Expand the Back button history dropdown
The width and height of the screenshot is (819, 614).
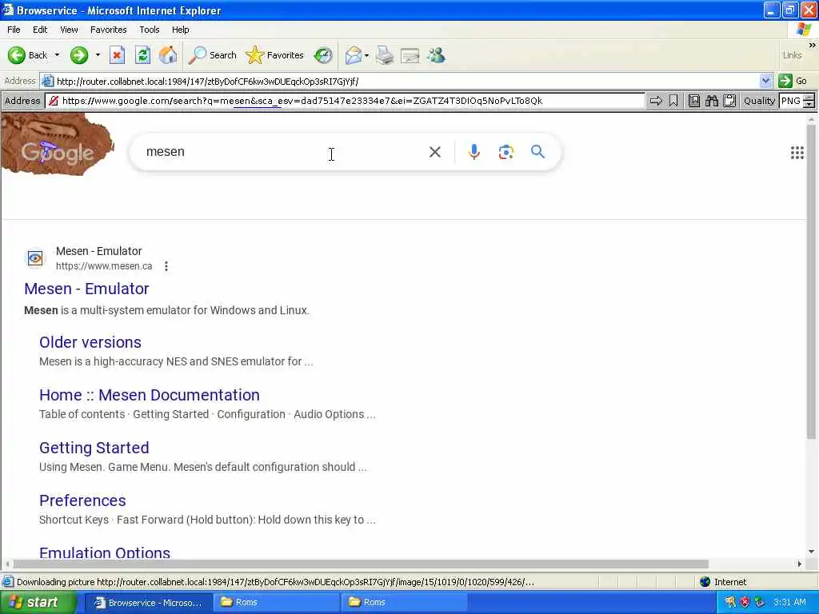coord(57,55)
